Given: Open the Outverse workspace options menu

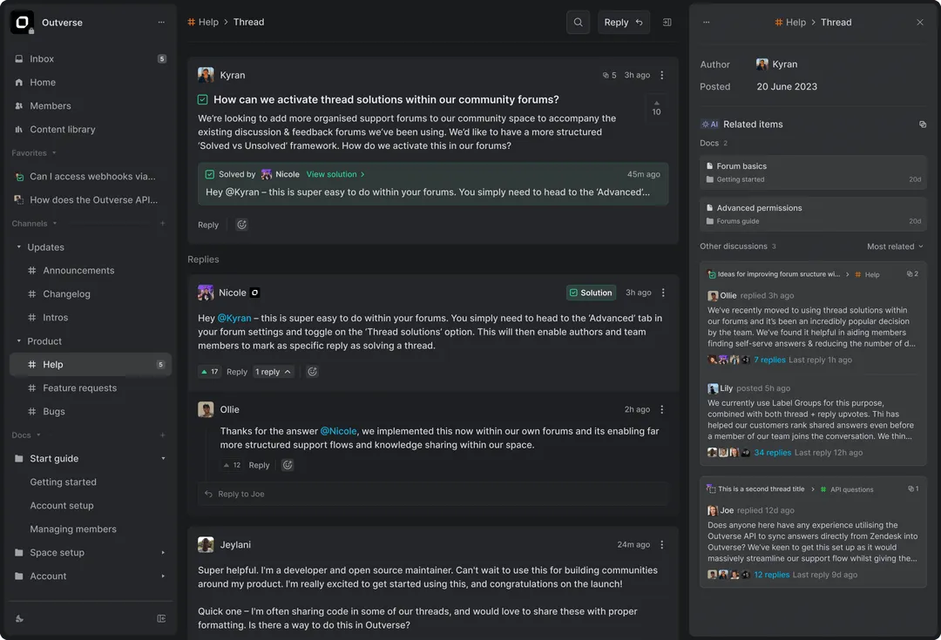Looking at the screenshot, I should click(x=161, y=22).
